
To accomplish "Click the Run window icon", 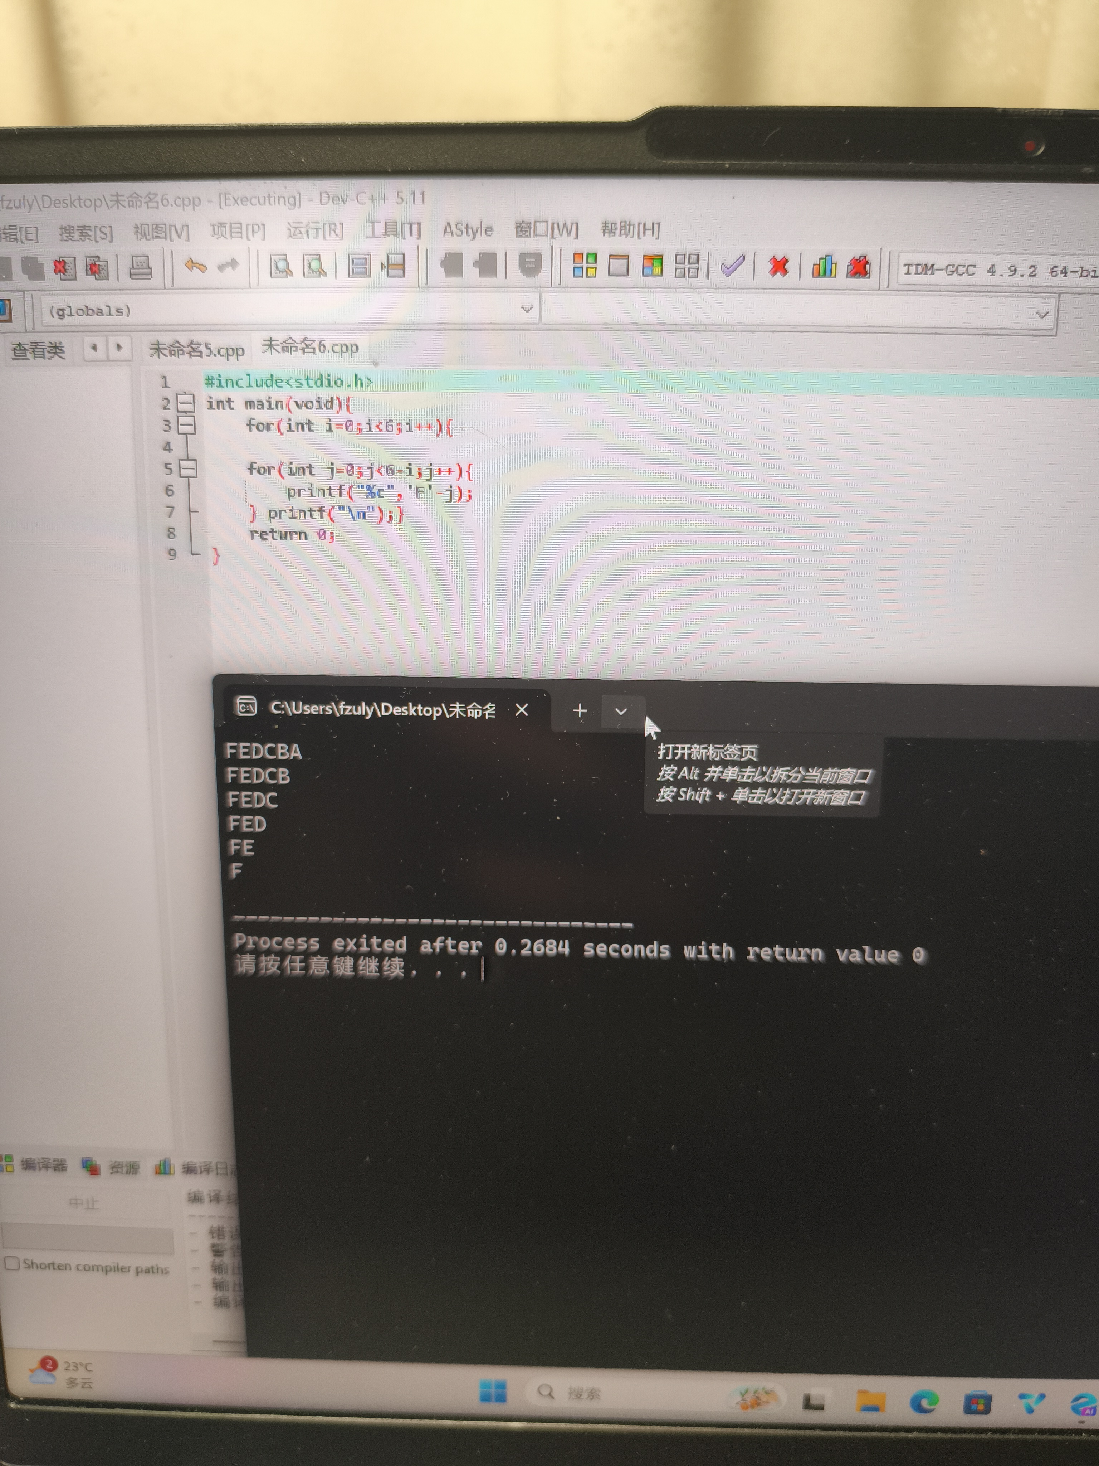I will [x=619, y=266].
